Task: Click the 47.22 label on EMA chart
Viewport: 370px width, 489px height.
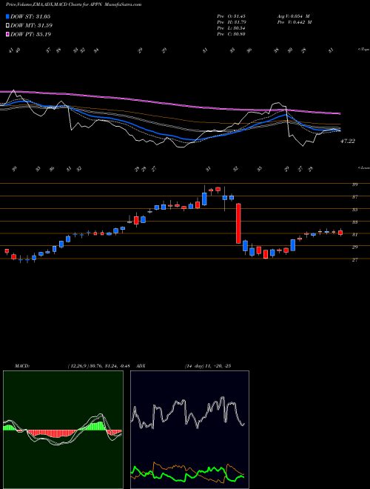Action: pos(348,142)
